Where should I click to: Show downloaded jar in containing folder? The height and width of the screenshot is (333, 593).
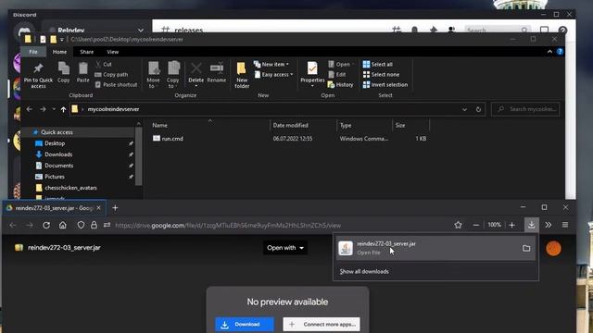coord(526,248)
